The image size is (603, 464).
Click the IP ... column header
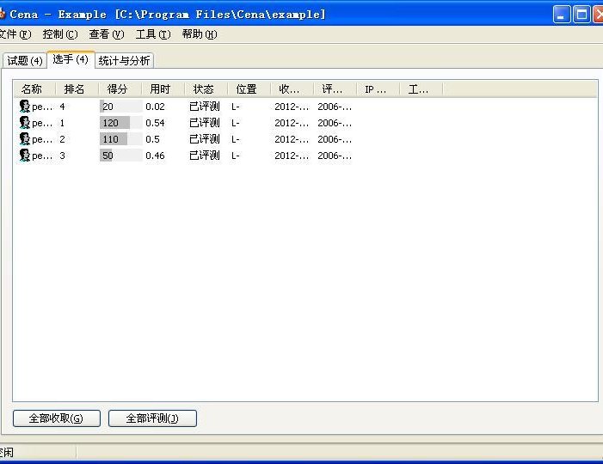tap(378, 89)
